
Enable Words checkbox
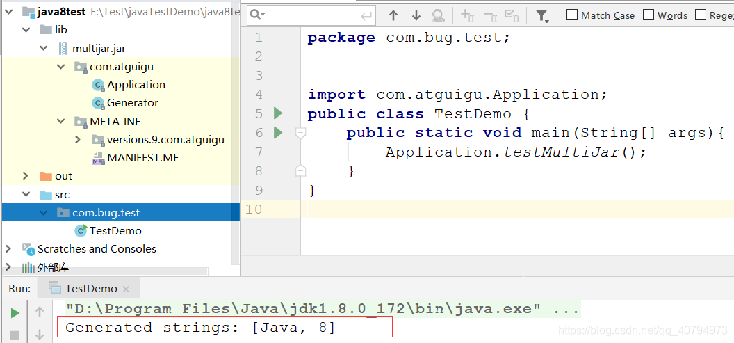click(649, 15)
